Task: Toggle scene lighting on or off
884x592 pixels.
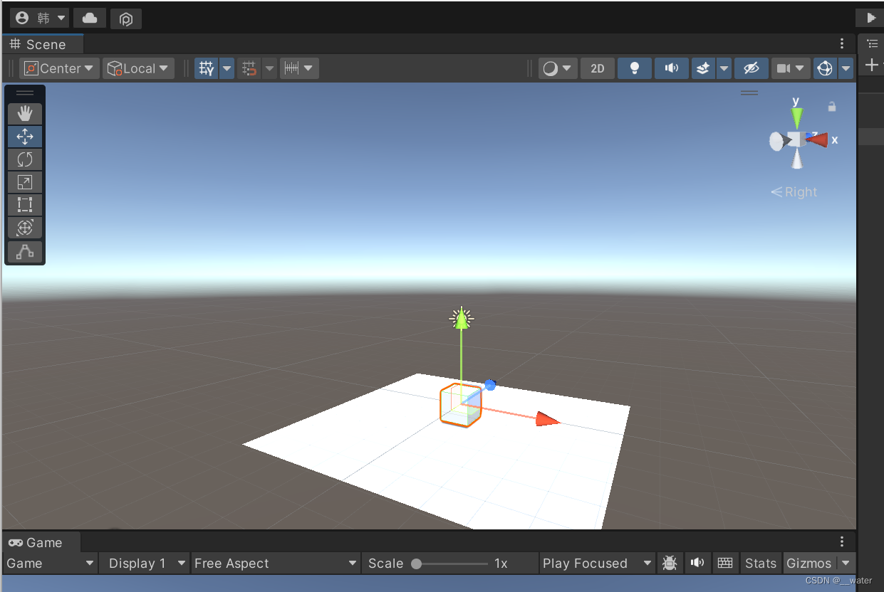Action: click(x=634, y=68)
